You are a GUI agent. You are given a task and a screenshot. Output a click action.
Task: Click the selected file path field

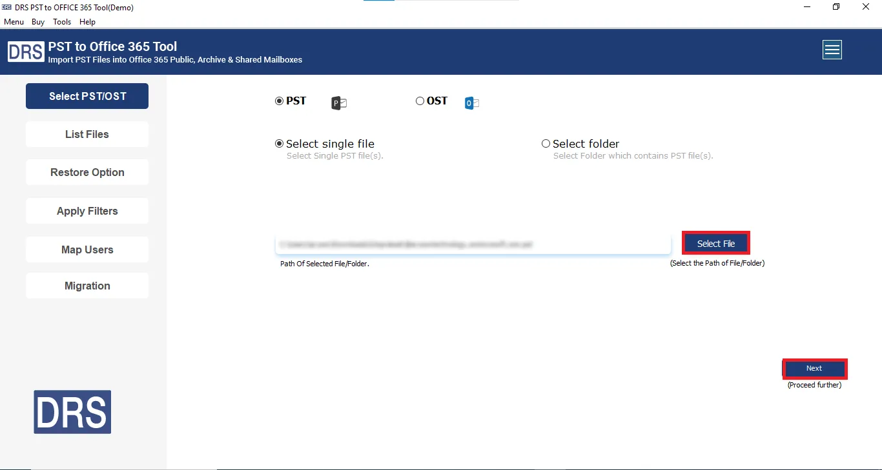pyautogui.click(x=473, y=244)
